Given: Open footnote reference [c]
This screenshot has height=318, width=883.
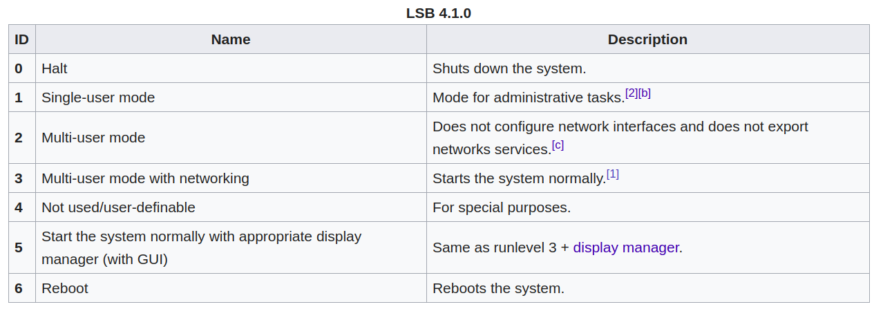Looking at the screenshot, I should (x=558, y=145).
